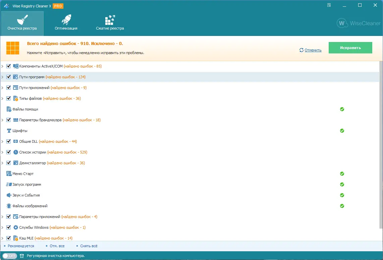Click the Регулярная очистка компьютера label
Viewport: 383px width, 260px height.
point(56,256)
